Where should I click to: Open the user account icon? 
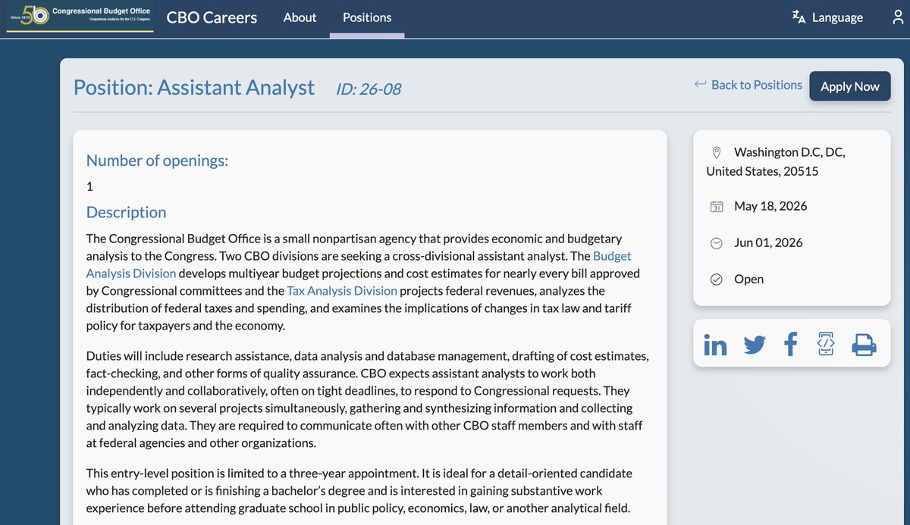(x=899, y=17)
